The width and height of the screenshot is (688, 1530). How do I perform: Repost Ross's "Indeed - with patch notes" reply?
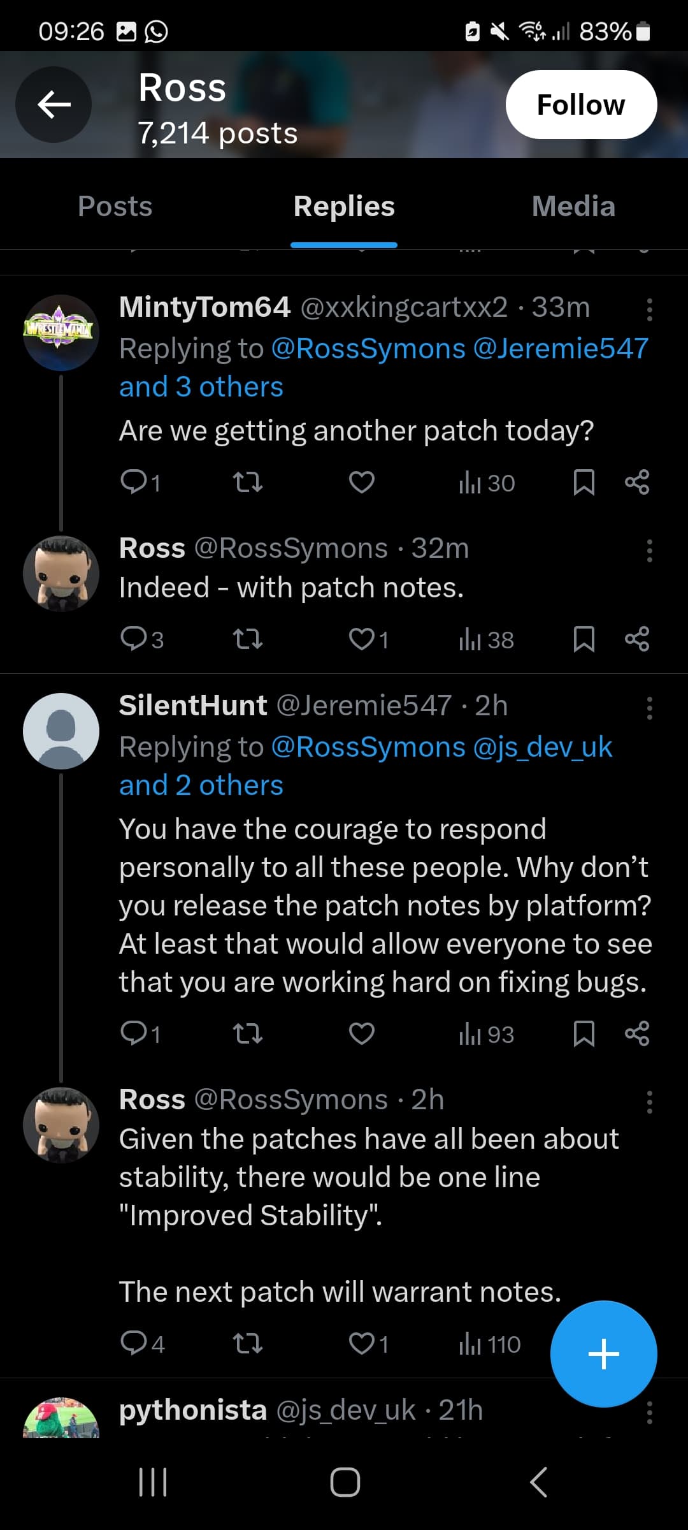tap(248, 639)
